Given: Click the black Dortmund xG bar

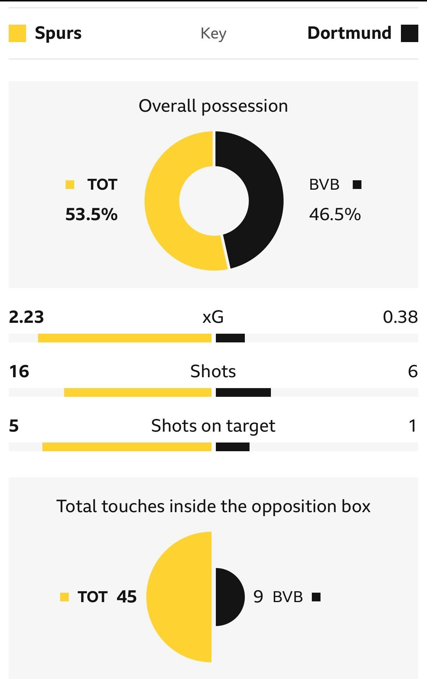Looking at the screenshot, I should click(230, 338).
